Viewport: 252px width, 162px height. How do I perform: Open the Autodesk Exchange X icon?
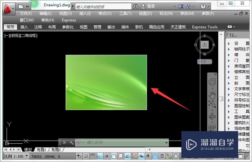tap(181, 6)
